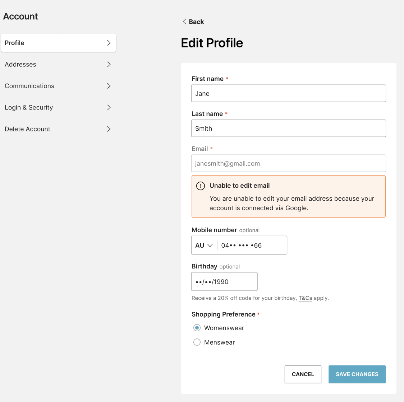Image resolution: width=404 pixels, height=402 pixels.
Task: Click the Cancel button
Action: pyautogui.click(x=303, y=374)
